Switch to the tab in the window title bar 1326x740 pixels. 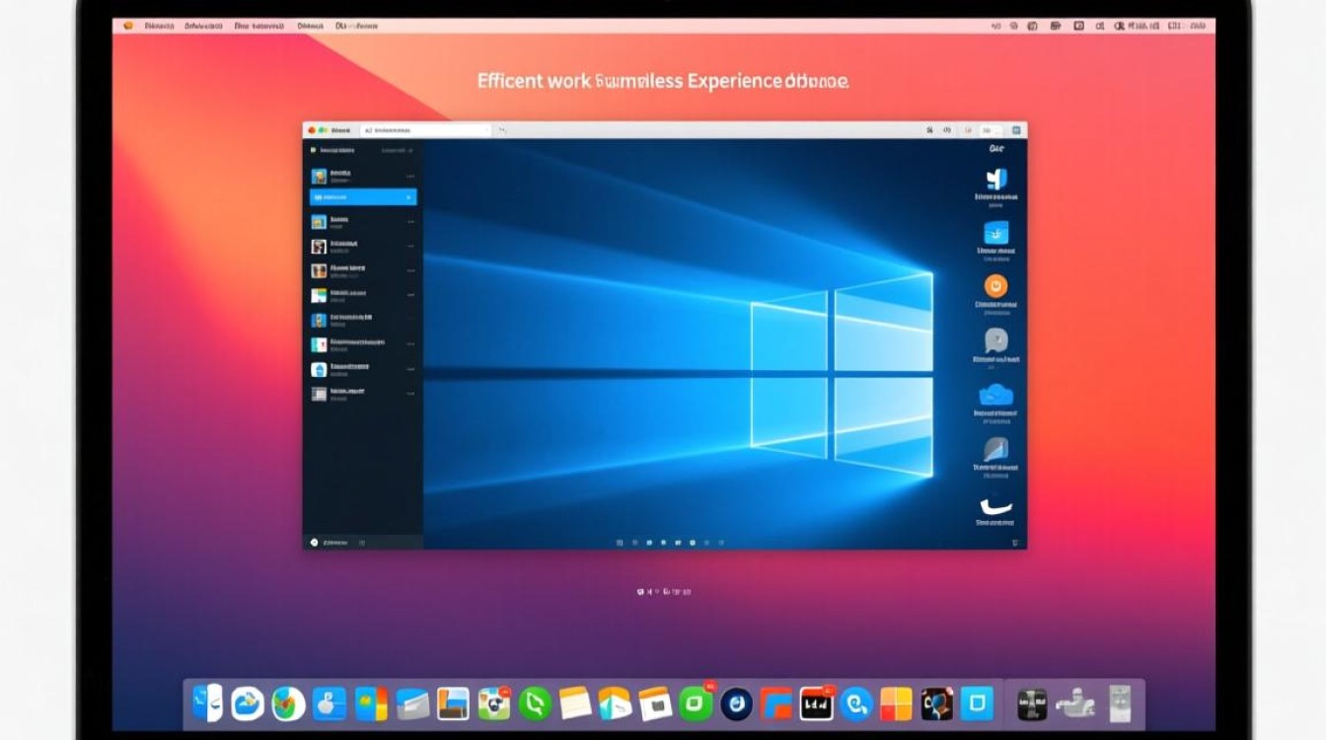click(x=424, y=130)
